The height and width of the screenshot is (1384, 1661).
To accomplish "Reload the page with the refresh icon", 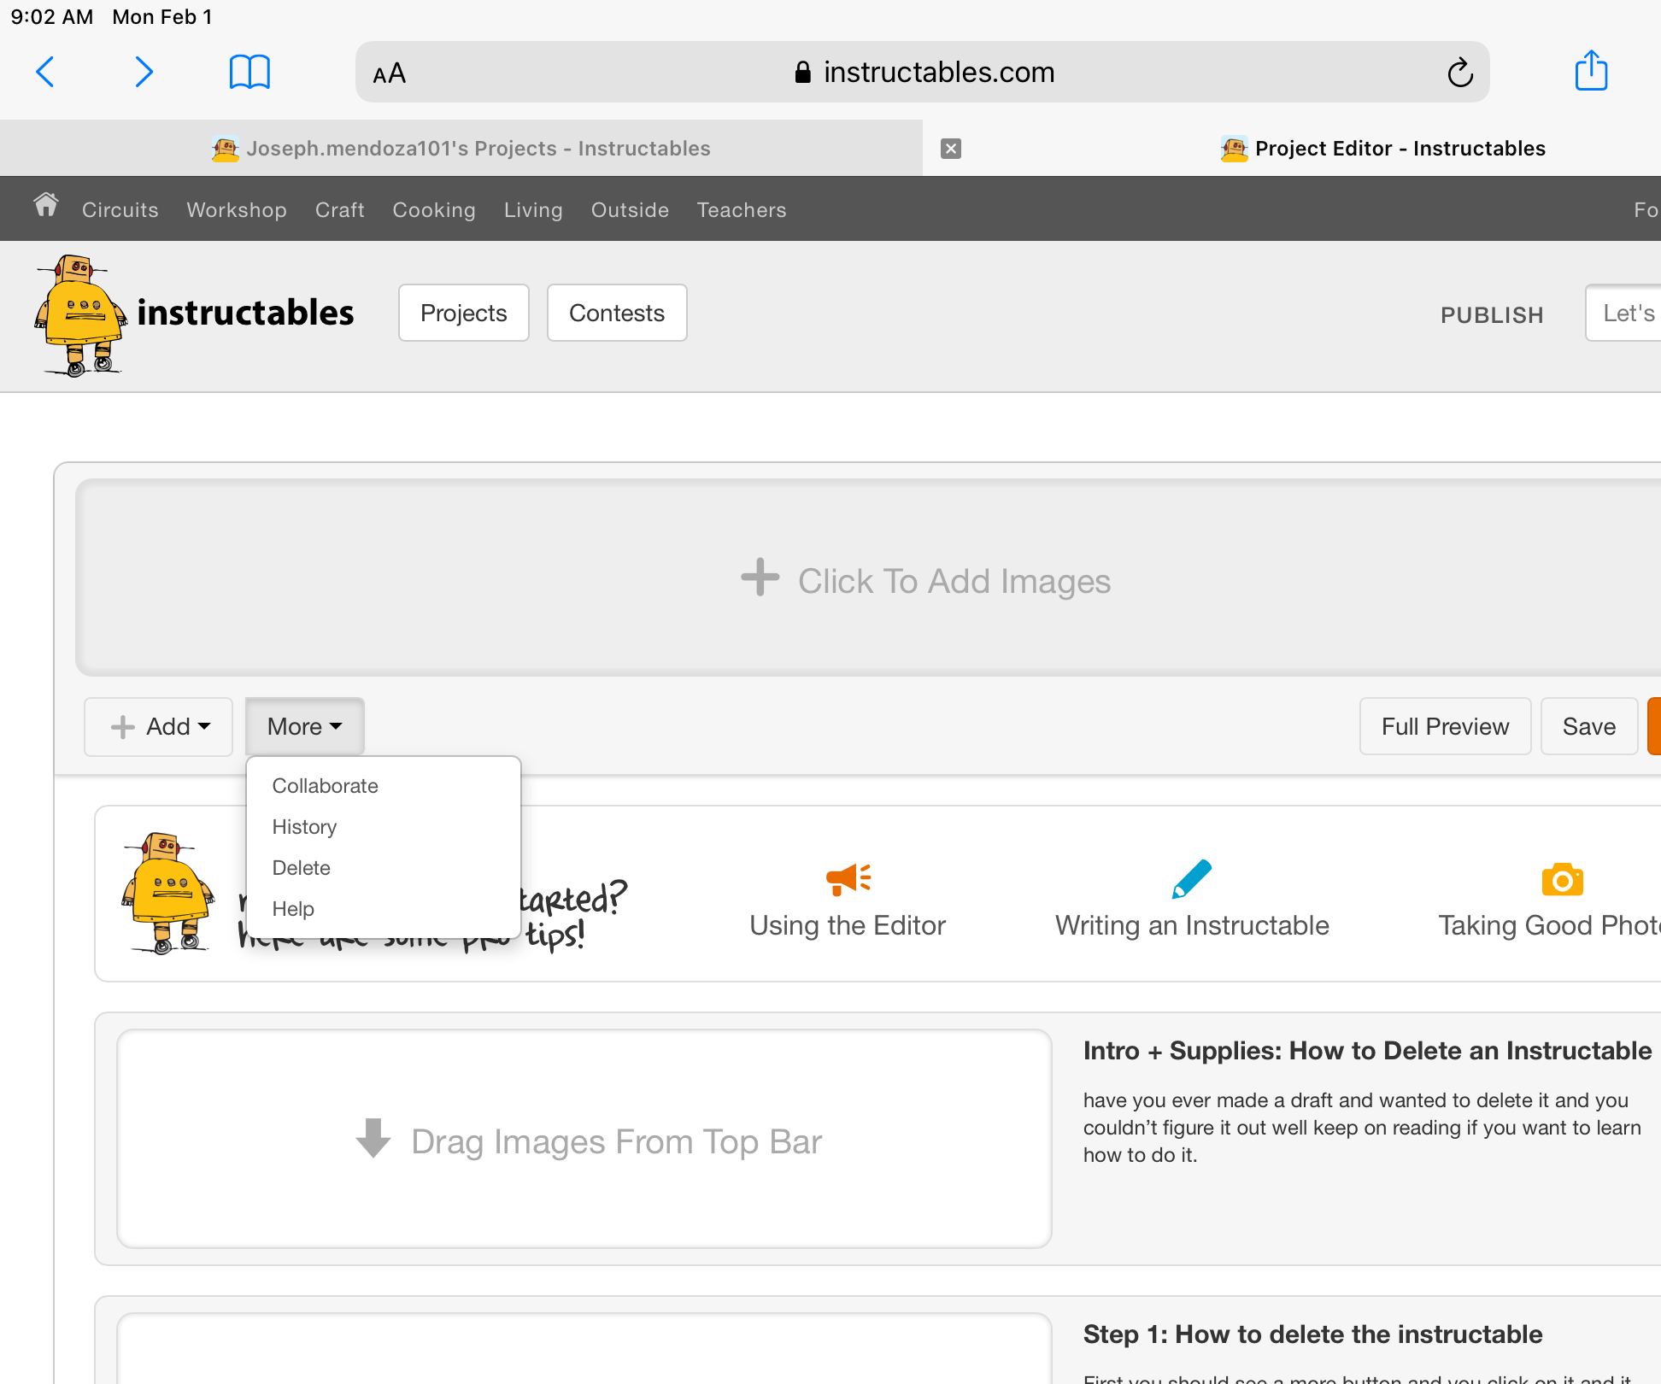I will point(1461,73).
